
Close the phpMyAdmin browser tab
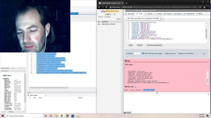[x=122, y=3]
